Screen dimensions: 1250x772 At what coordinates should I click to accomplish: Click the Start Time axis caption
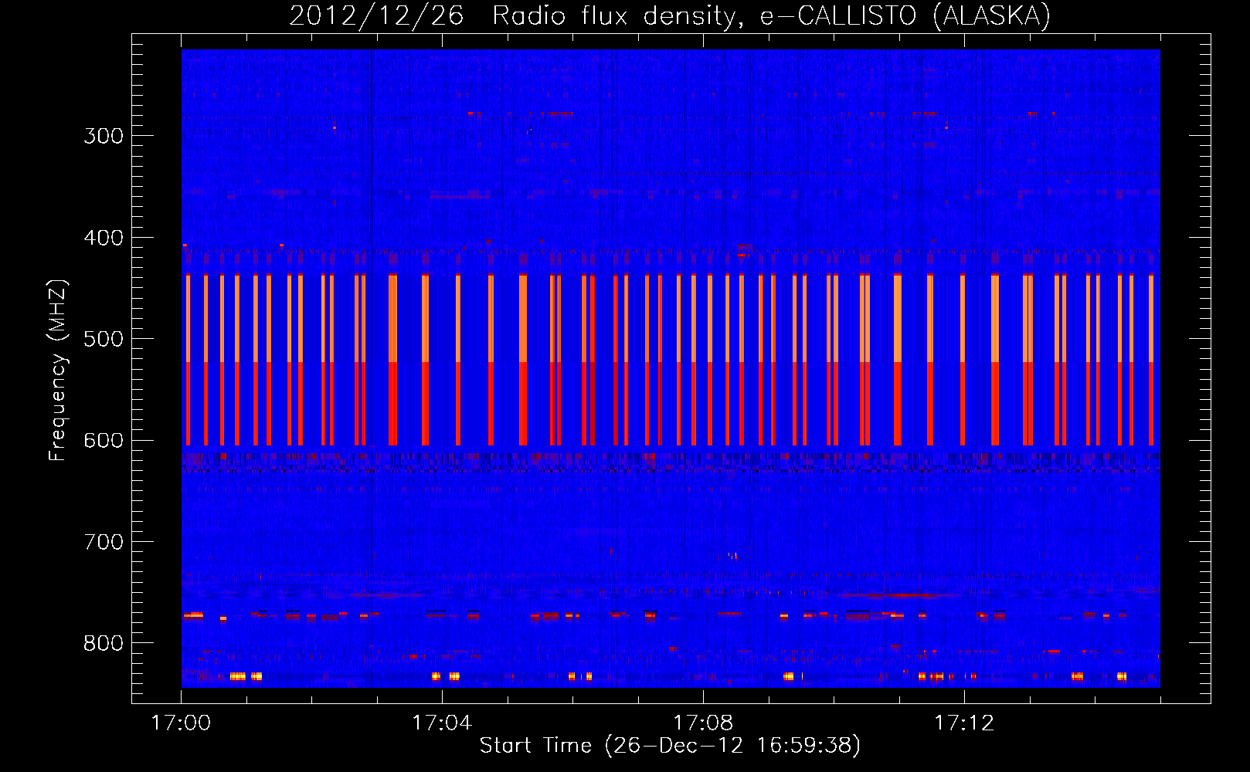[x=670, y=746]
